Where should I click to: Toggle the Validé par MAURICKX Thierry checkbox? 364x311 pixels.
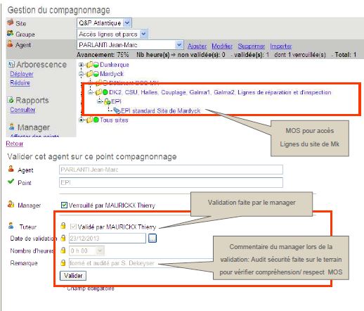point(73,227)
